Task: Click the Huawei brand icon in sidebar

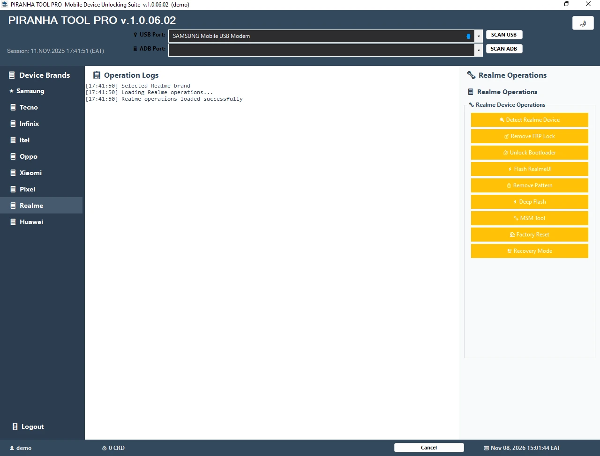Action: (x=13, y=222)
